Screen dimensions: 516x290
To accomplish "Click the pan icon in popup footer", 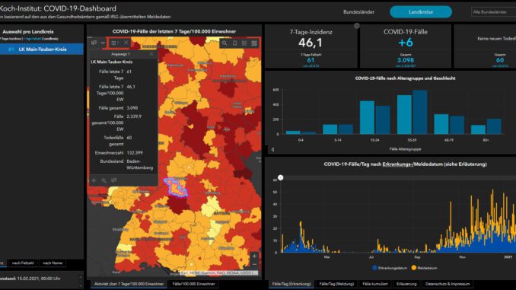I will click(x=94, y=180).
